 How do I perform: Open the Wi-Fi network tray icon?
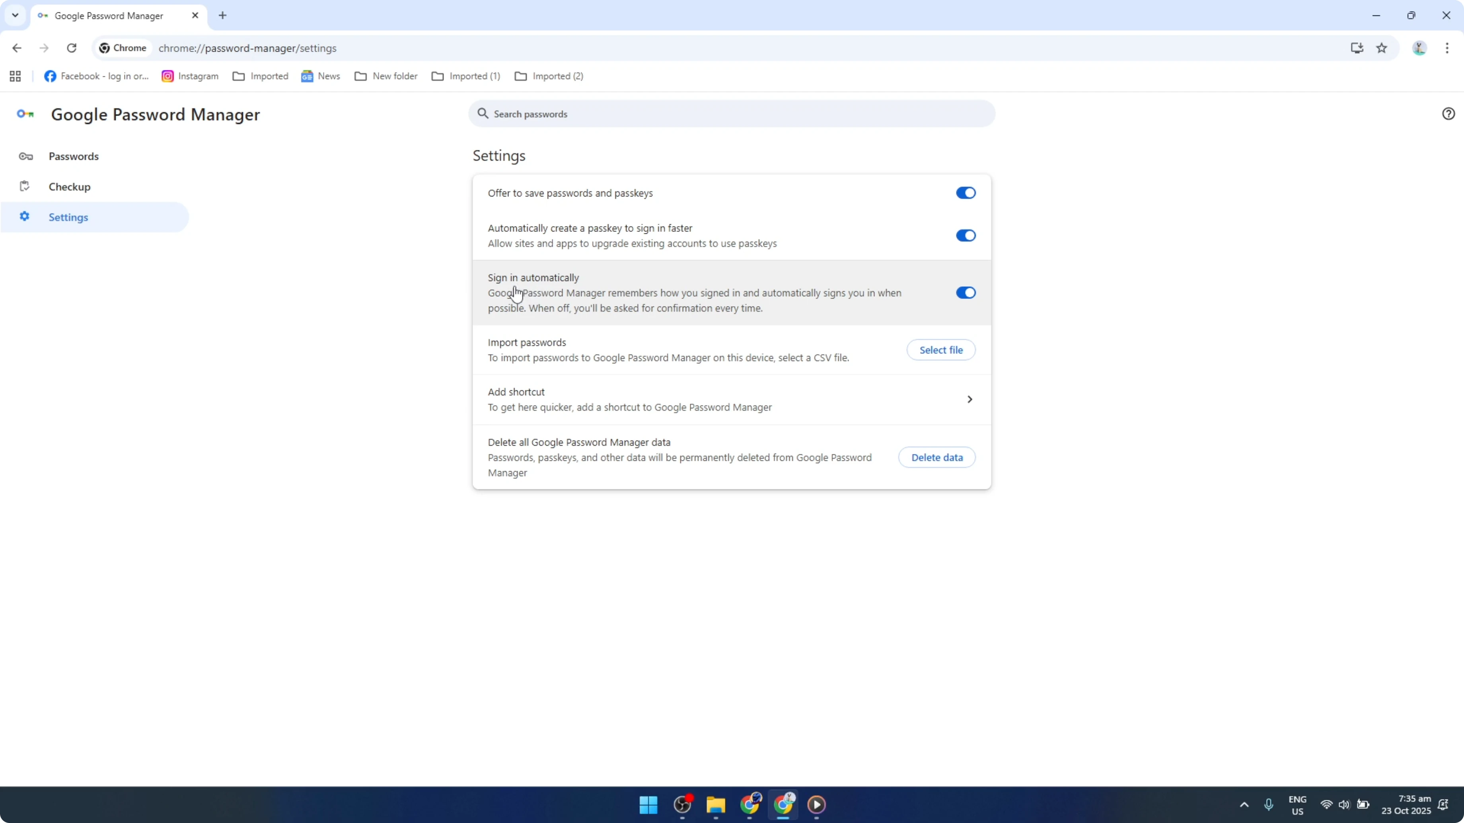[x=1326, y=805]
